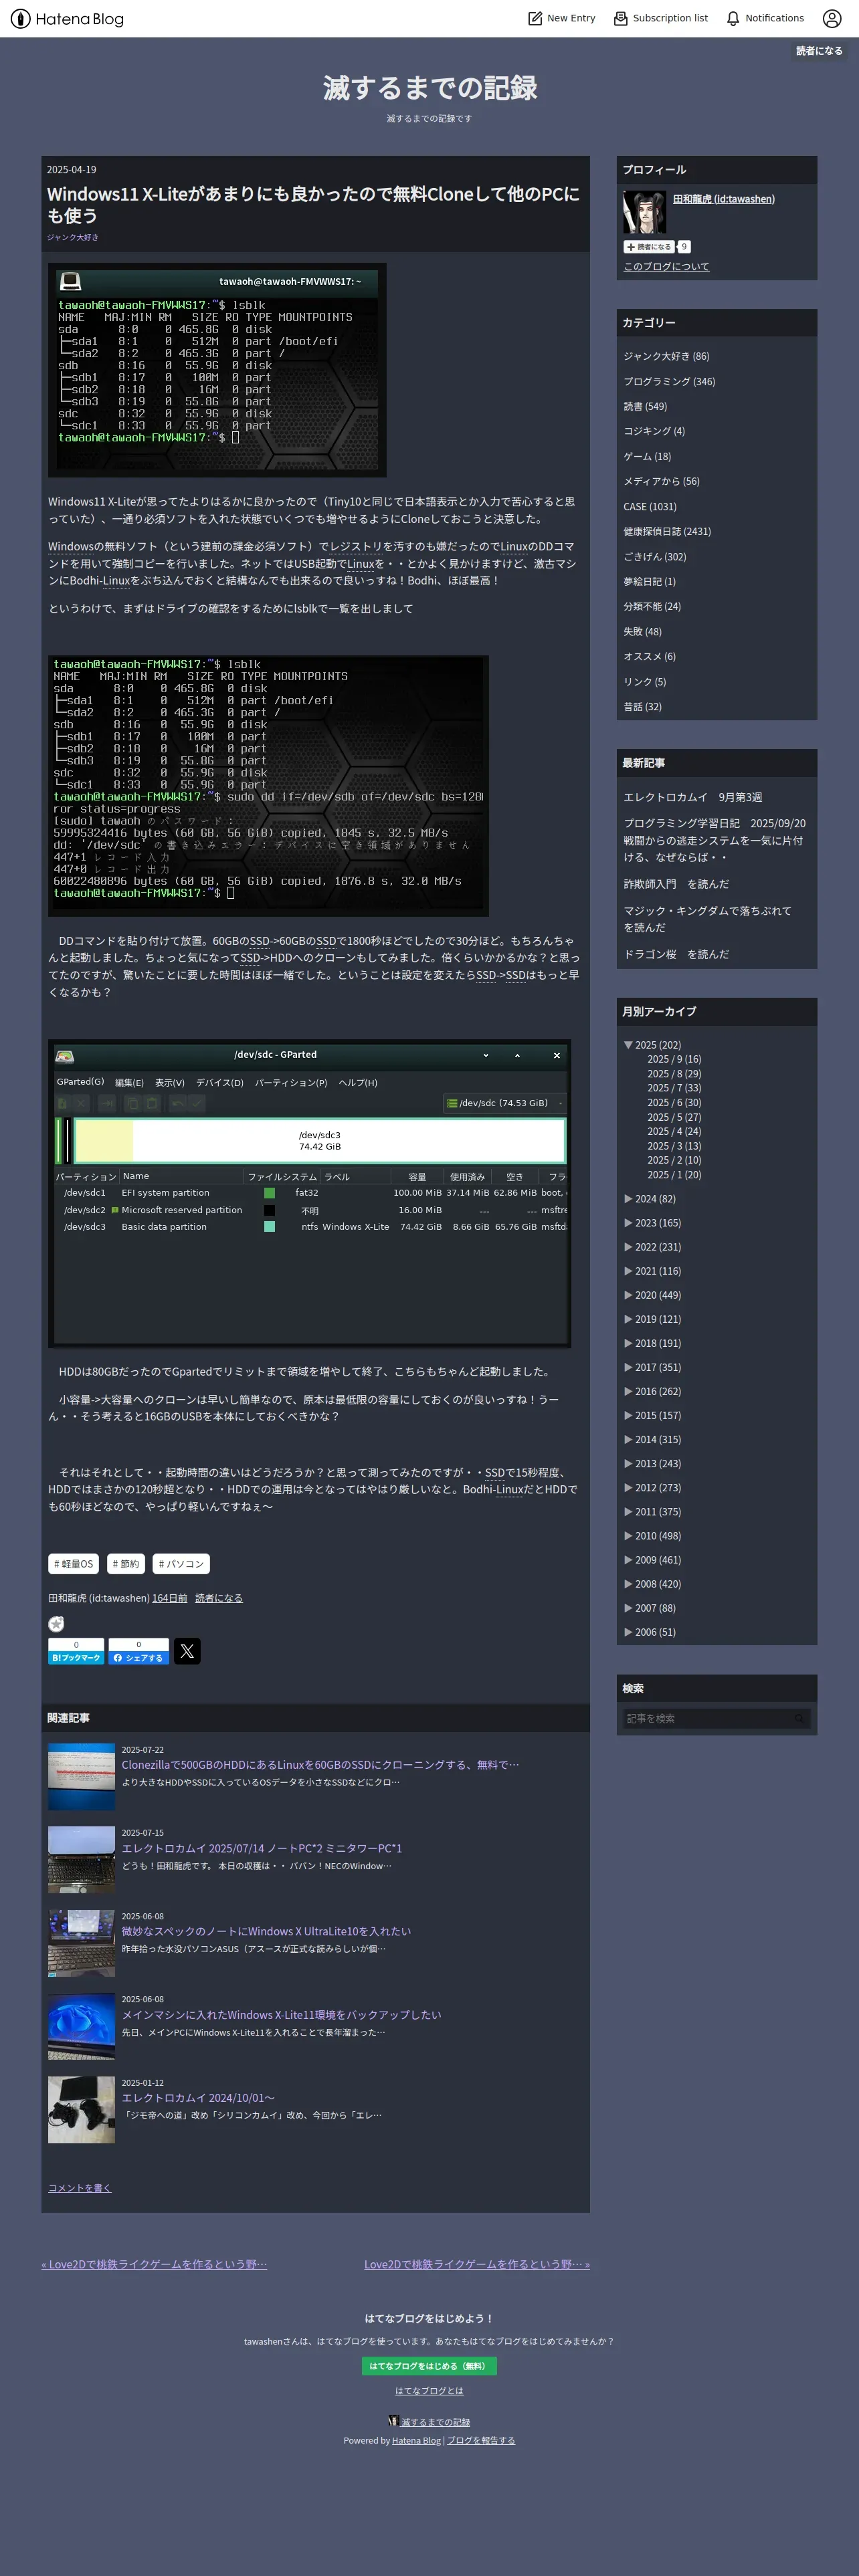Viewport: 859px width, 2576px height.
Task: Open the user account menu icon
Action: (832, 18)
